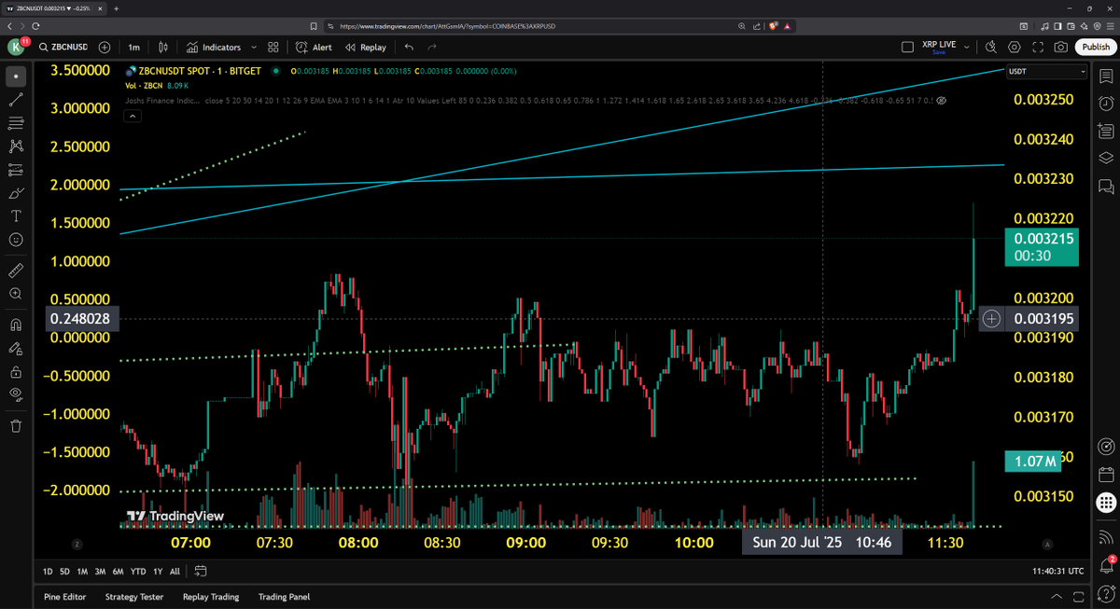This screenshot has width=1120, height=609.
Task: Take a chart snapshot with camera icon
Action: tap(1061, 47)
